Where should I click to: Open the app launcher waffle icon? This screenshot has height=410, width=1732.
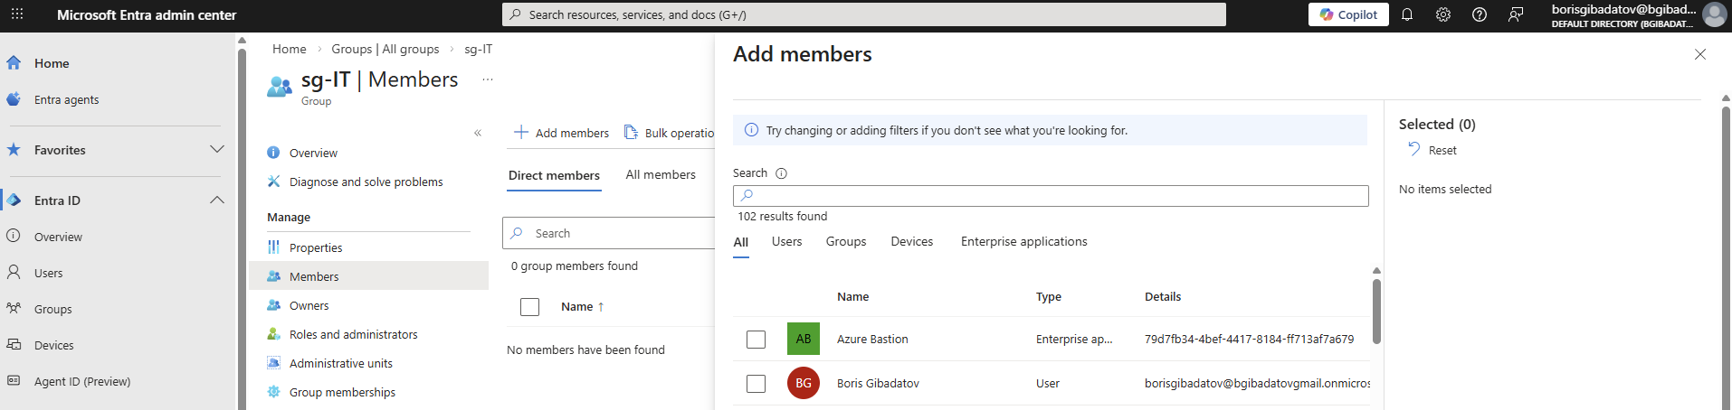click(17, 14)
